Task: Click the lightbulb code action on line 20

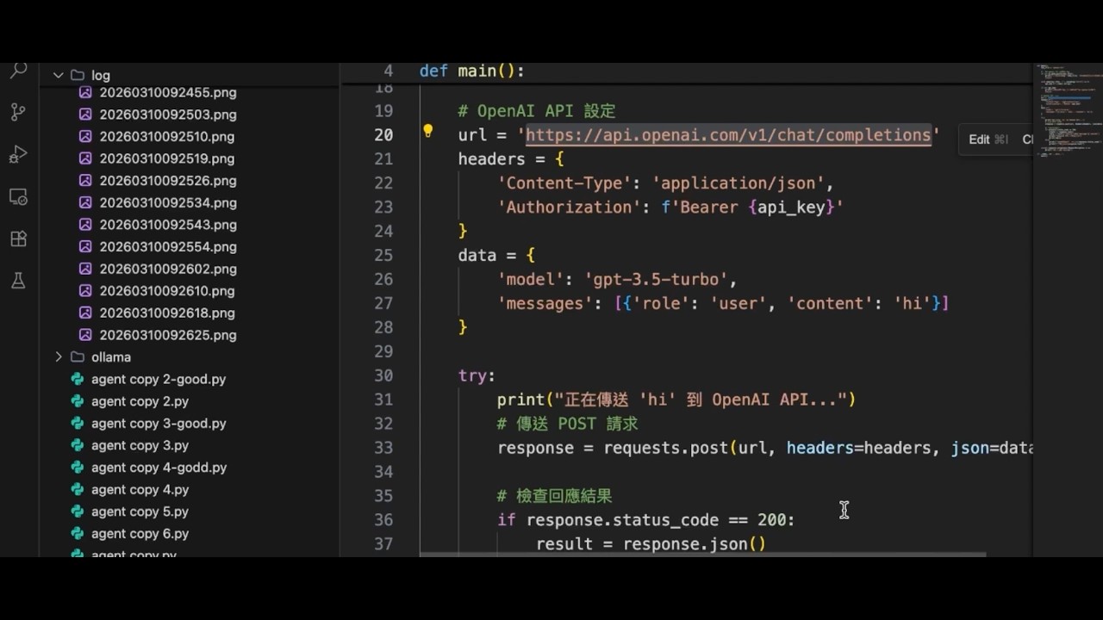Action: click(x=427, y=132)
